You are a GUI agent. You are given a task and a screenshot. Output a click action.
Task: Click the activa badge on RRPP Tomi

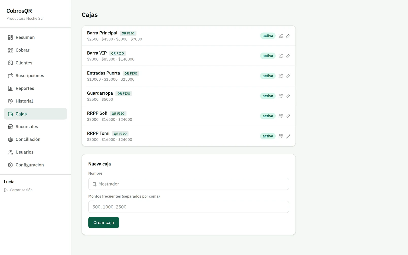coord(268,136)
